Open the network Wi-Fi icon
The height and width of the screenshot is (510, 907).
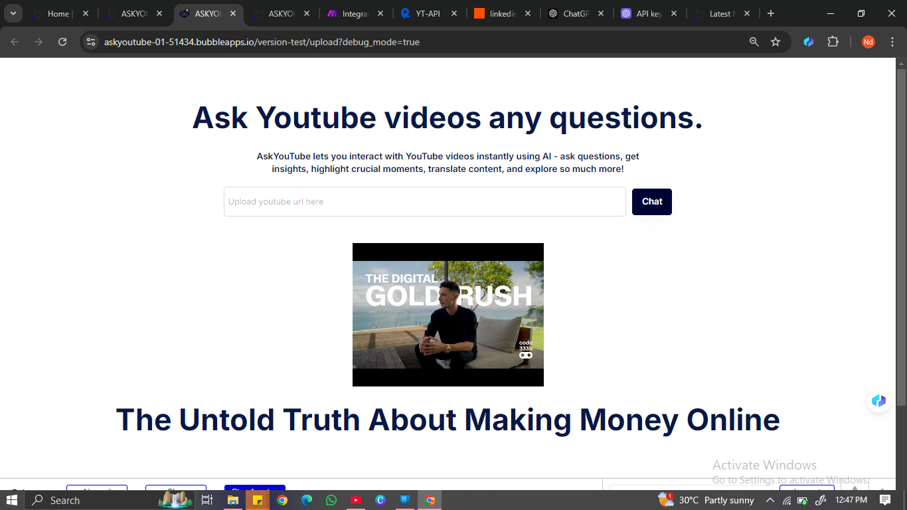pos(787,500)
